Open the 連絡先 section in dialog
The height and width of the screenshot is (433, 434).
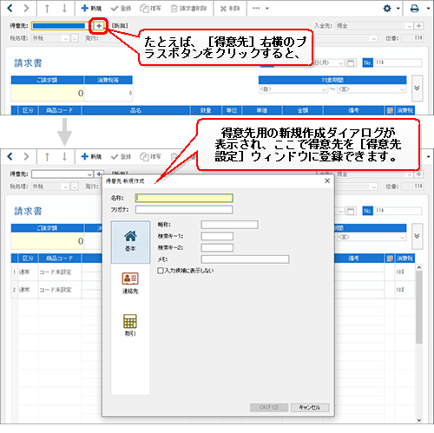(130, 284)
